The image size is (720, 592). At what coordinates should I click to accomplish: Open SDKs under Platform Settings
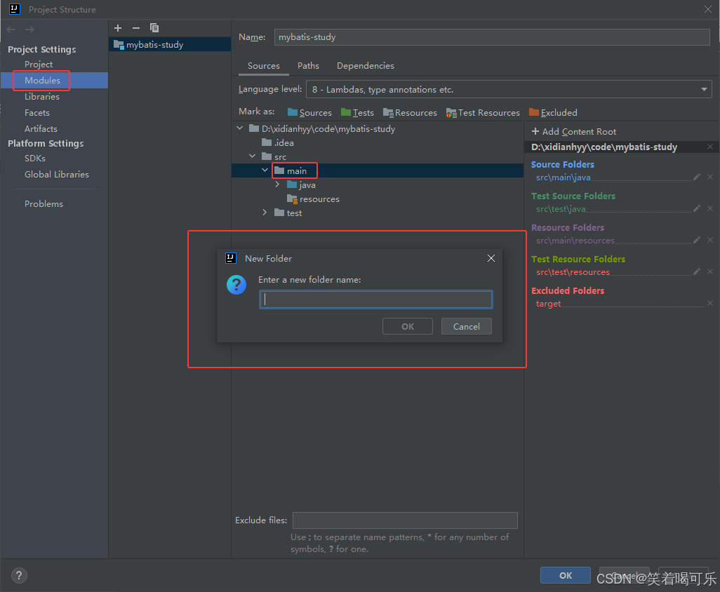[35, 158]
